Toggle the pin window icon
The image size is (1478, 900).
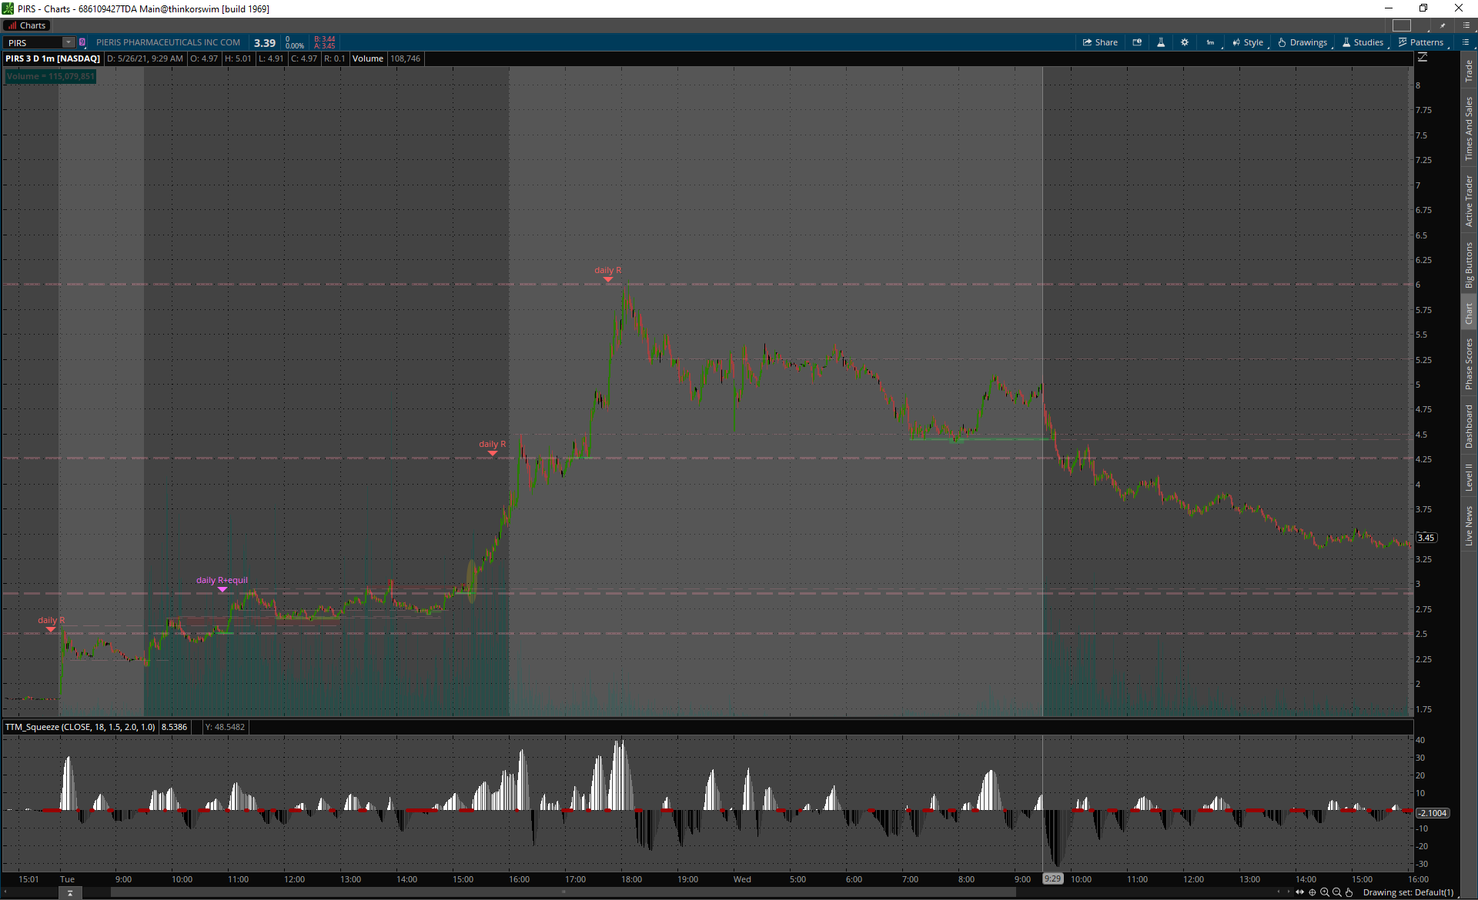1443,25
